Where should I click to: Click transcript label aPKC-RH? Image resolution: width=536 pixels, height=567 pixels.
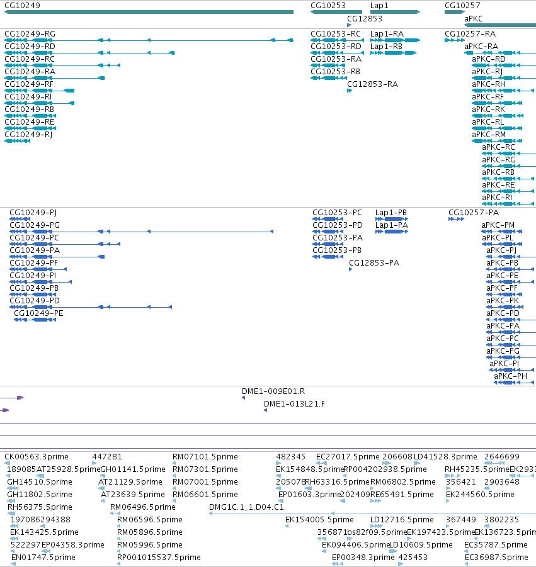coord(489,84)
